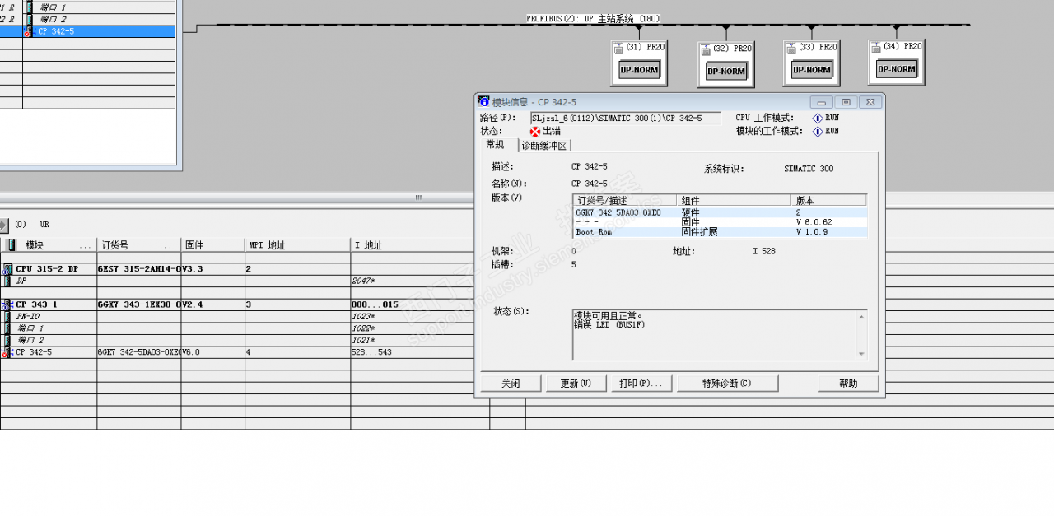
Task: Select DP slave node (33) PR20
Action: pyautogui.click(x=811, y=63)
